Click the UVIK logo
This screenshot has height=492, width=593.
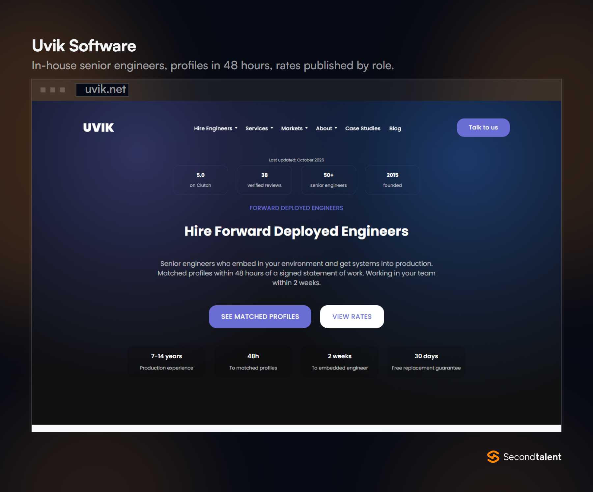point(99,127)
